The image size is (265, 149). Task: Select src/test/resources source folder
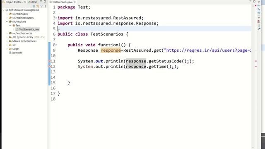click(x=22, y=33)
